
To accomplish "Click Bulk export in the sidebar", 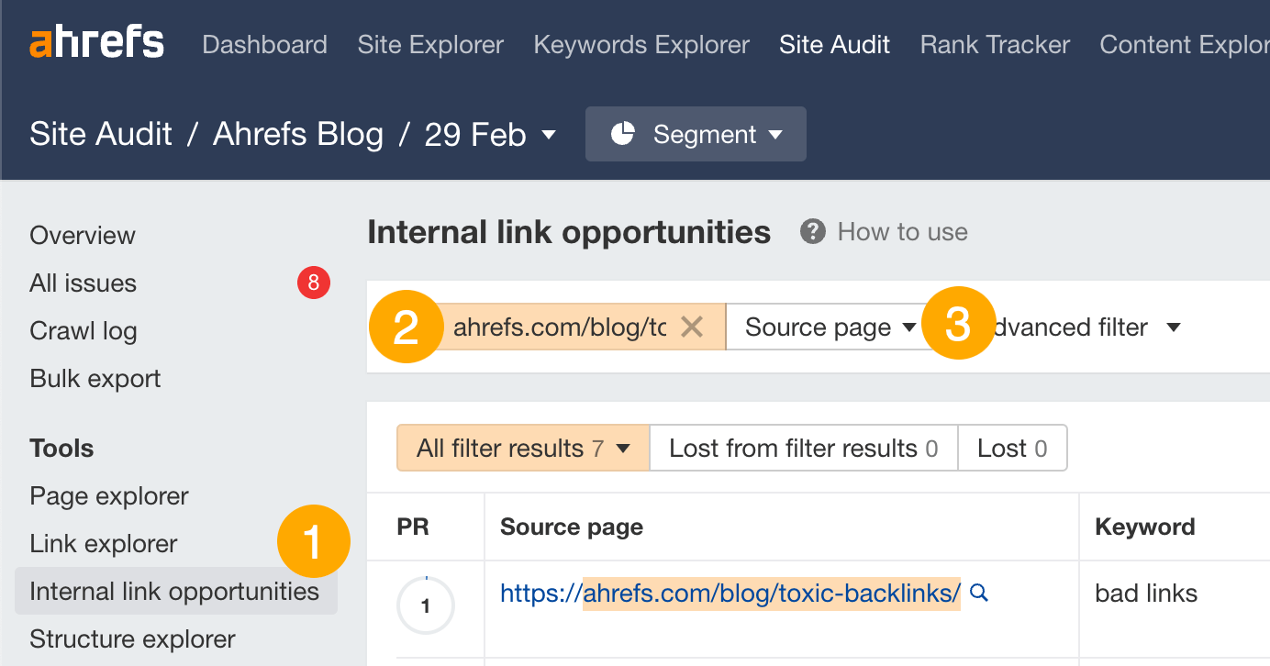I will pyautogui.click(x=95, y=378).
